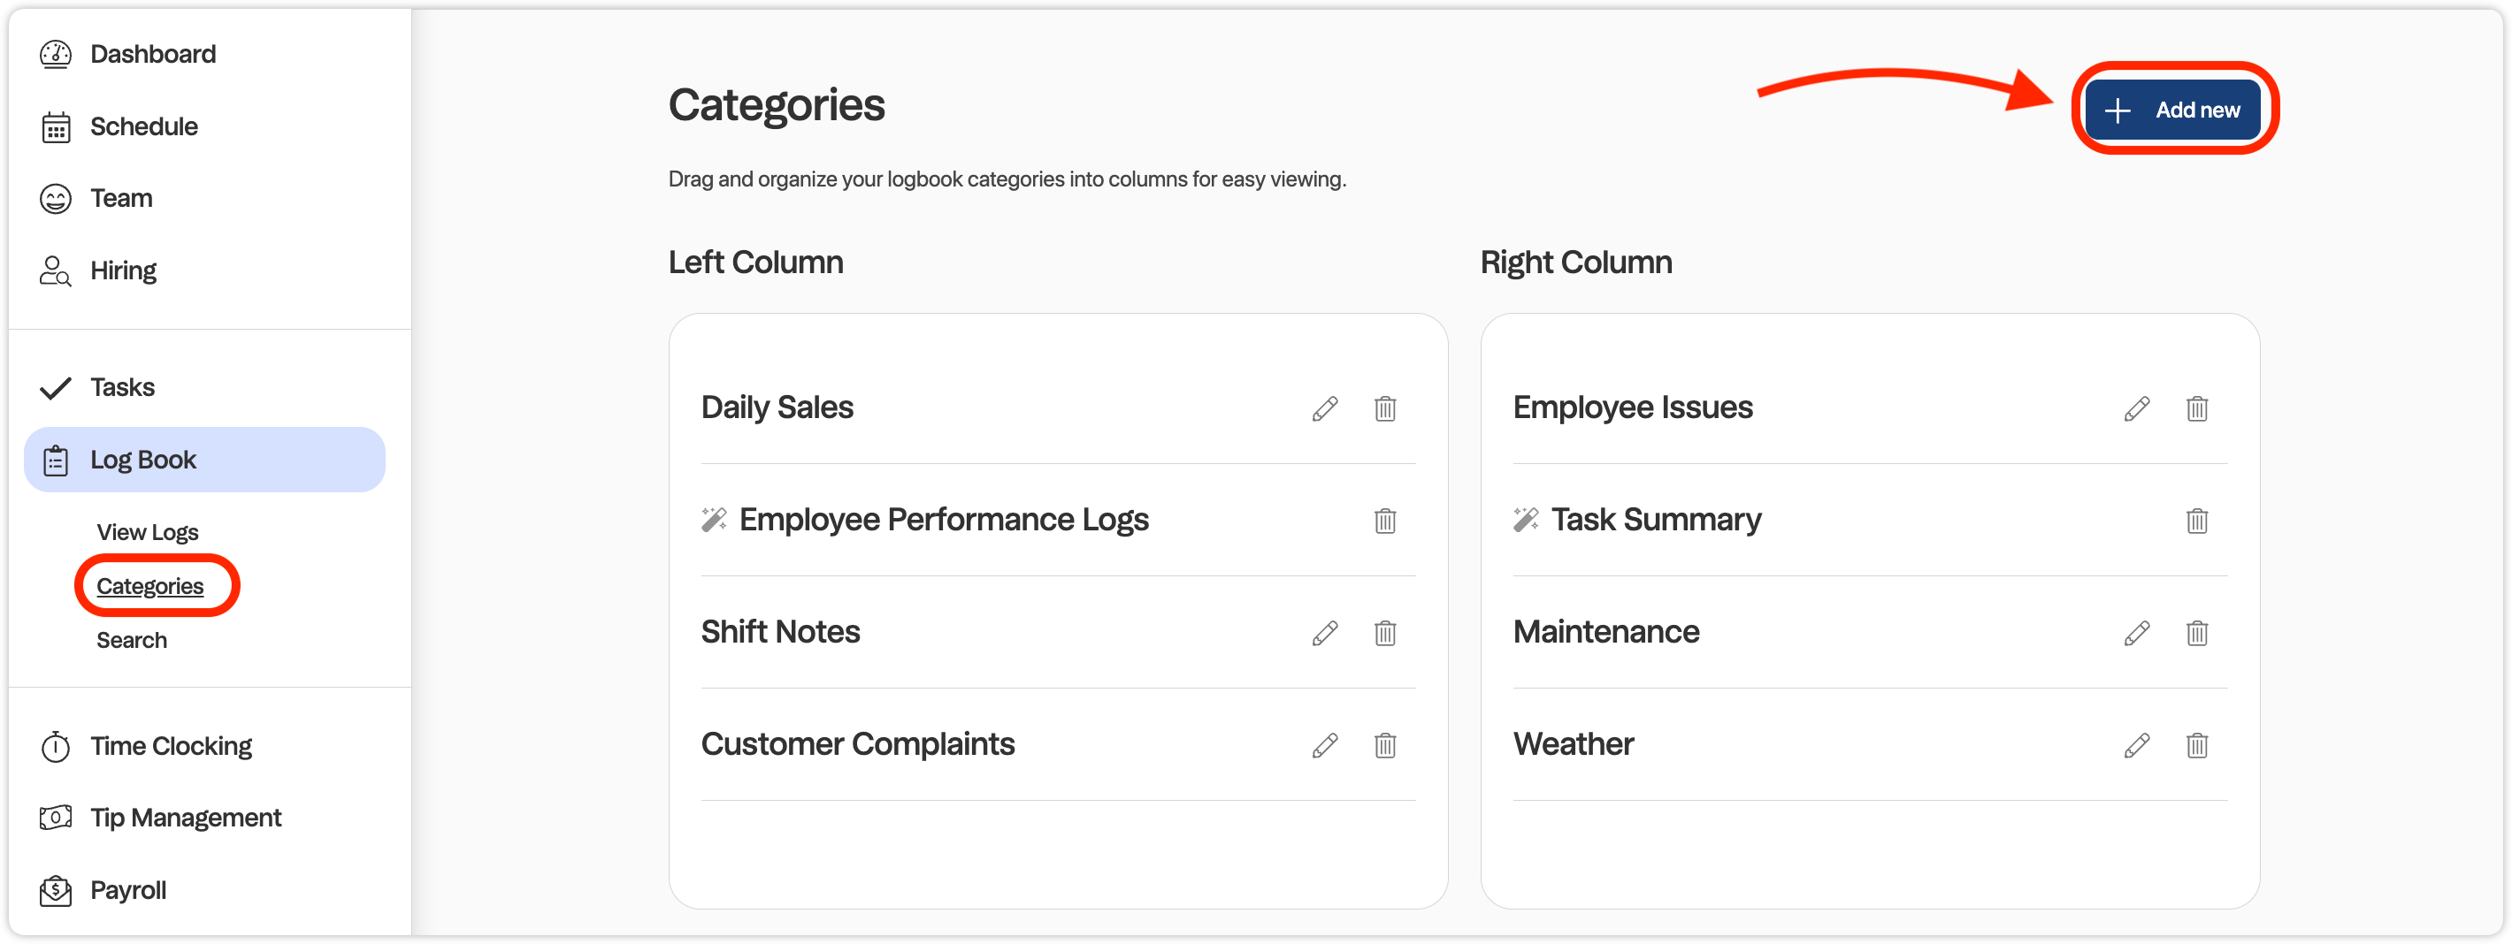Delete the Weather category
2512x944 pixels.
(x=2197, y=745)
